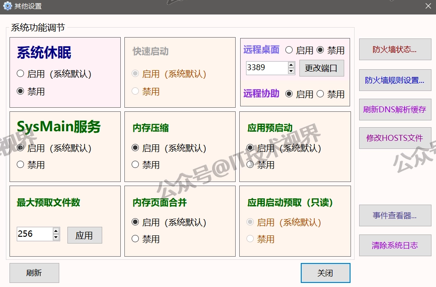Screen dimensions: 436x287
Task: Click the 内存压缩 heading
Action: point(151,128)
